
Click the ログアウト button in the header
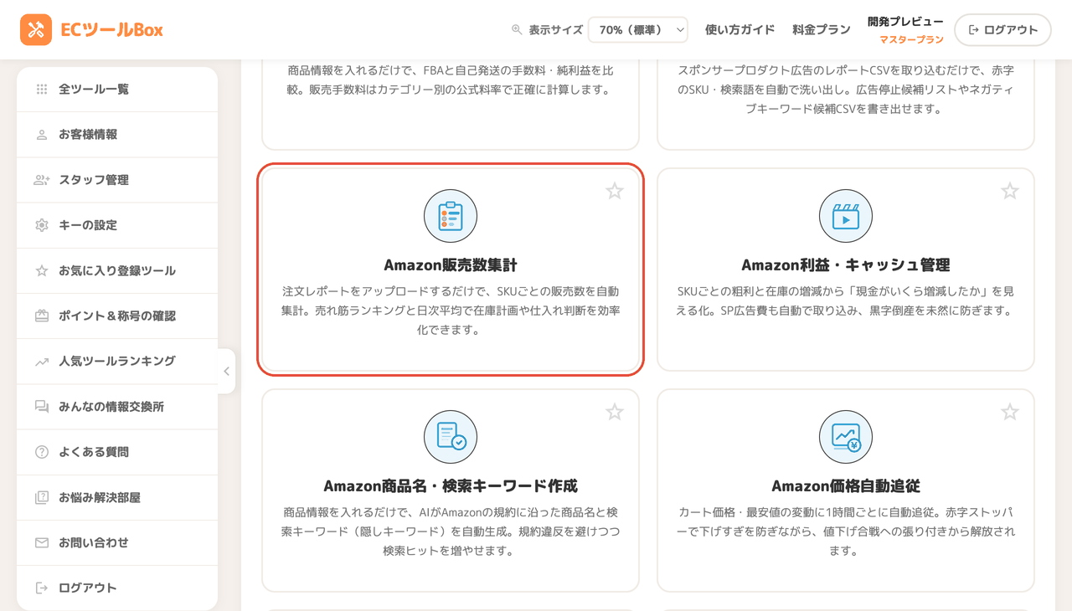(x=1002, y=29)
